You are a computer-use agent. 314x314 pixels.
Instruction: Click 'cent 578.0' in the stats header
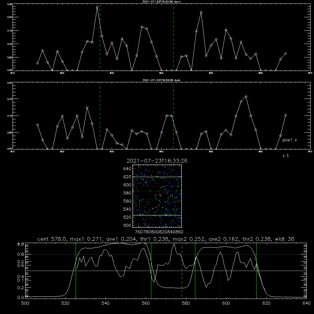tap(53, 239)
